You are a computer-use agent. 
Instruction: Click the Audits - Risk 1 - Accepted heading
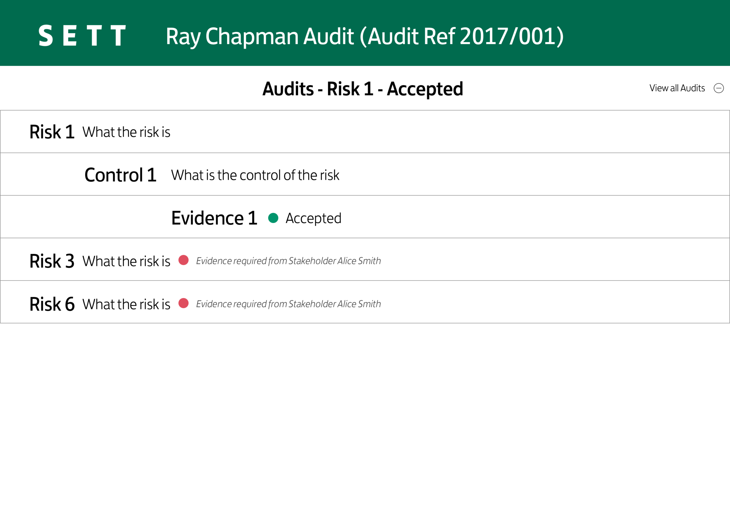coord(363,89)
